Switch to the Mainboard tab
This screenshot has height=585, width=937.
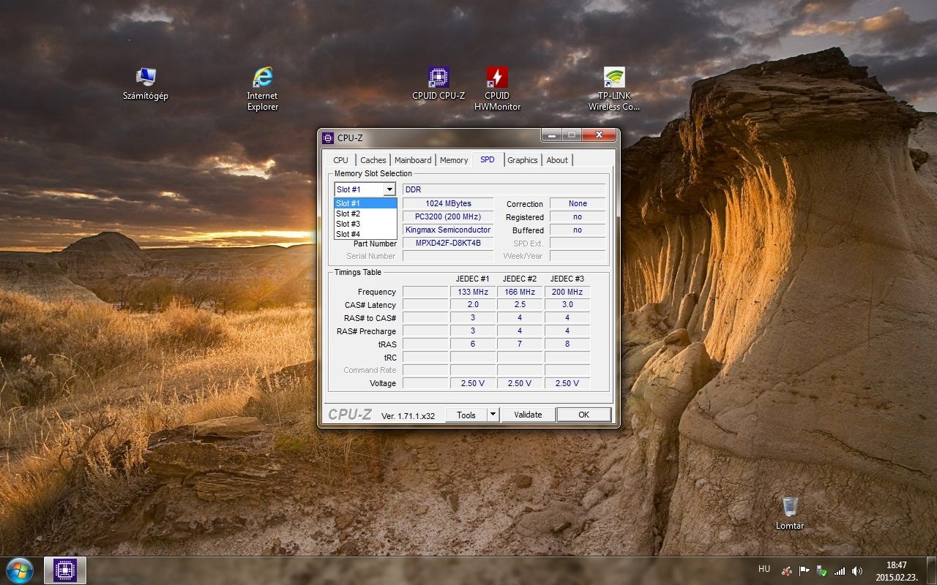click(413, 160)
